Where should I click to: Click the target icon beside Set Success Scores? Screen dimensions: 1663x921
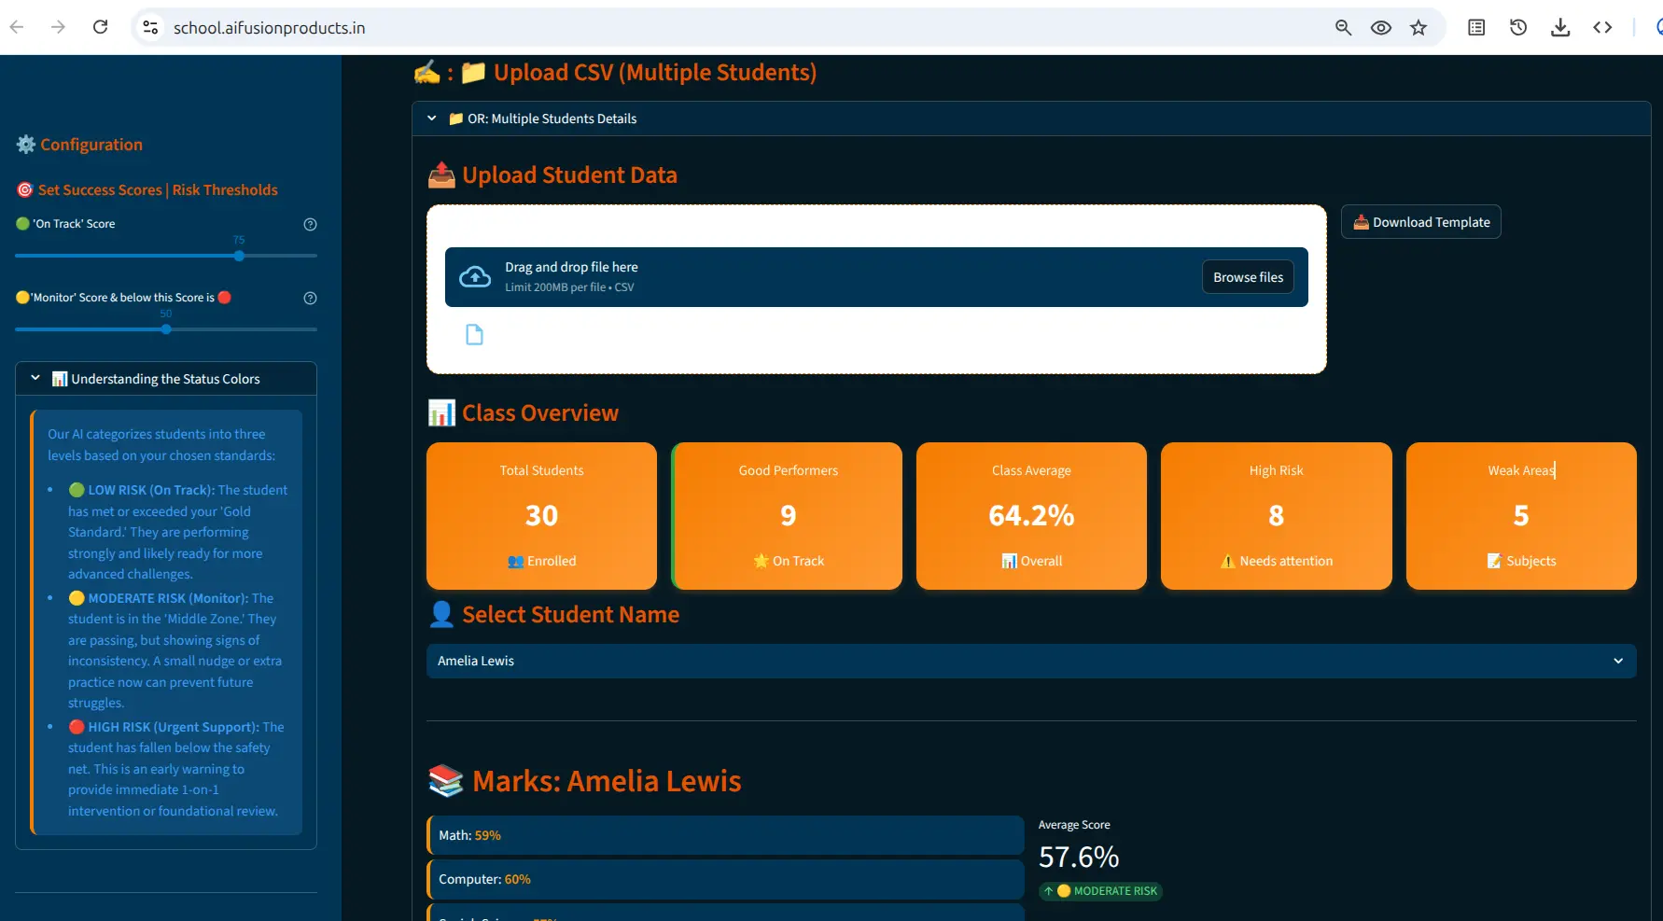tap(25, 189)
